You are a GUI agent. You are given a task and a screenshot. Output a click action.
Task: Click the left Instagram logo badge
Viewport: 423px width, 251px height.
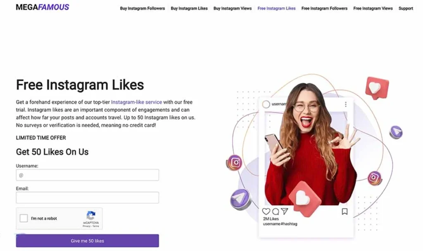[x=234, y=163]
